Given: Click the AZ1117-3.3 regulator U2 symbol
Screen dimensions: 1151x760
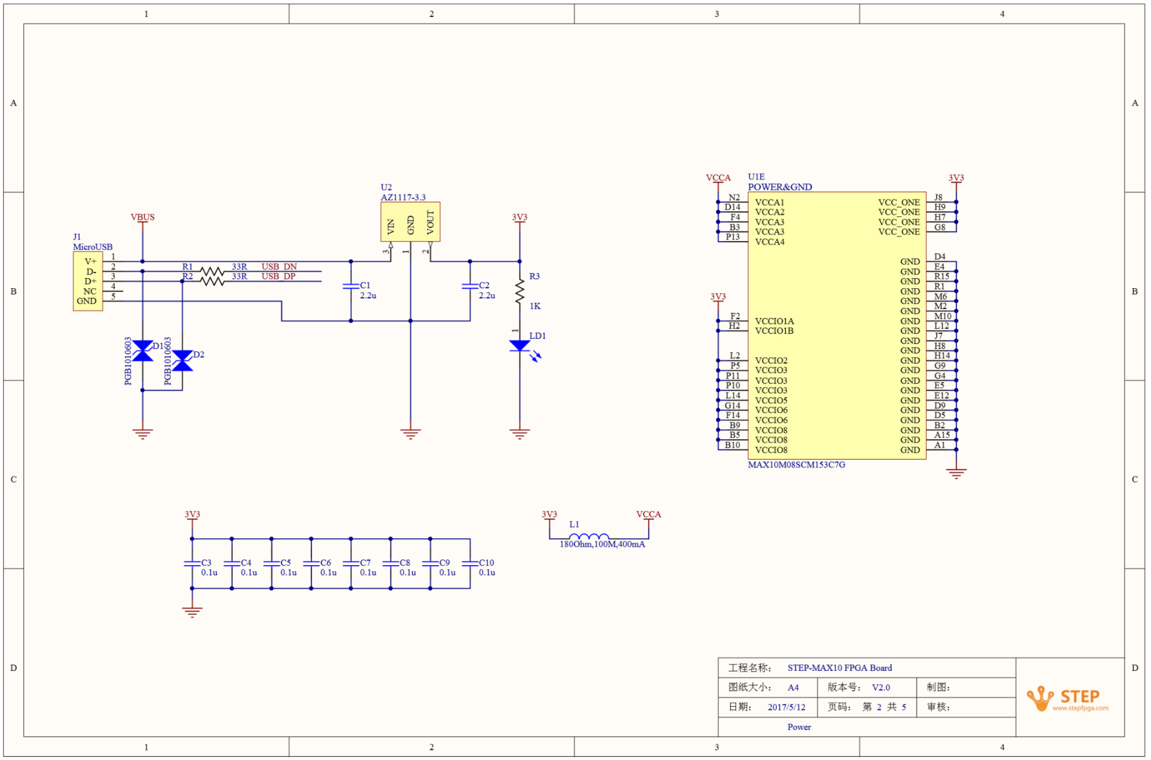Looking at the screenshot, I should point(410,222).
